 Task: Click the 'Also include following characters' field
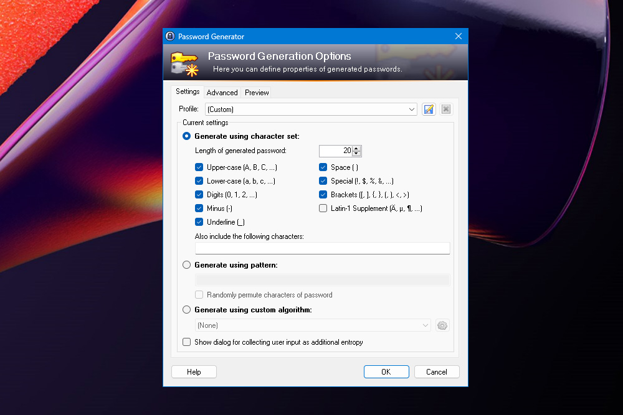(322, 248)
